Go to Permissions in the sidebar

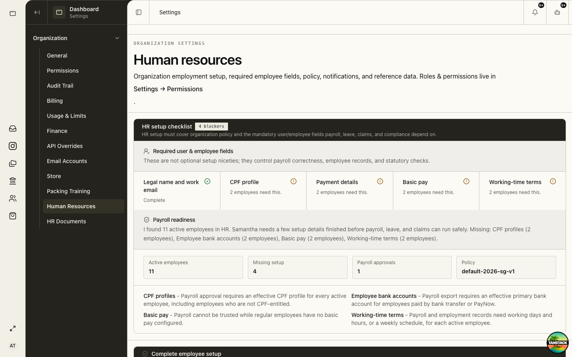[x=83, y=71]
